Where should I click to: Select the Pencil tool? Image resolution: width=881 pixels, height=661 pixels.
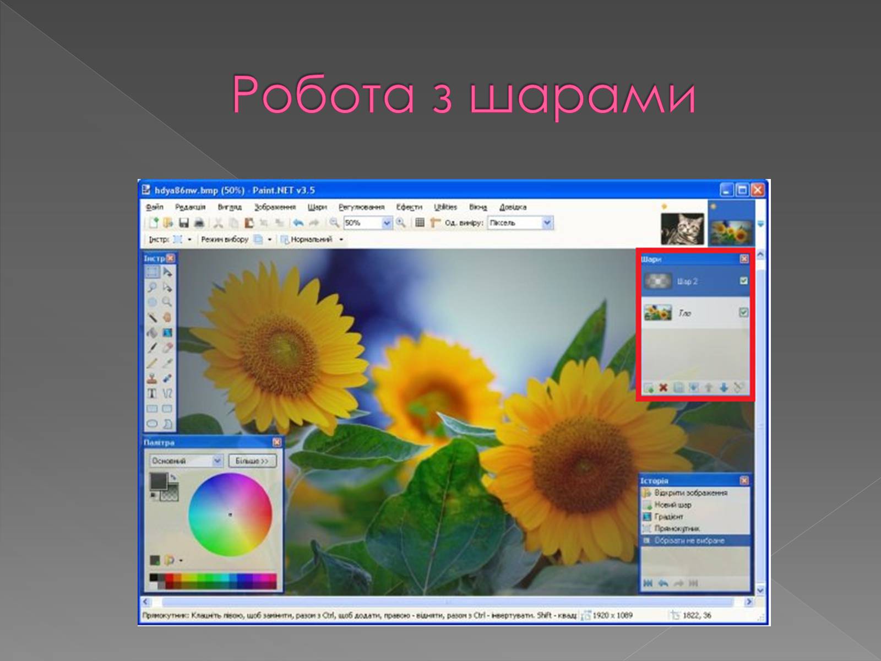152,364
